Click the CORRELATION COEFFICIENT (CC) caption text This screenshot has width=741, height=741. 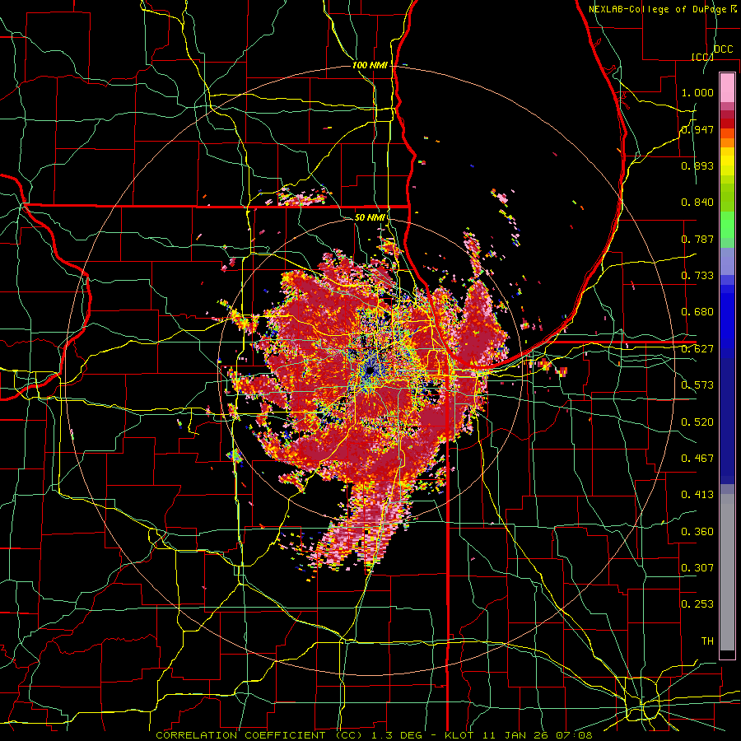[x=259, y=735]
